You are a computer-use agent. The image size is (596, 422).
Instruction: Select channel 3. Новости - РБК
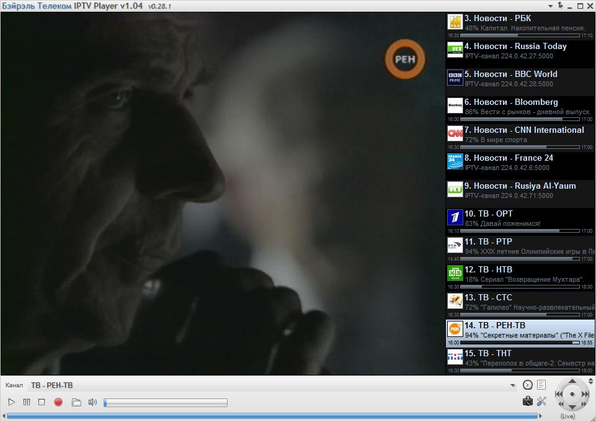pos(520,26)
